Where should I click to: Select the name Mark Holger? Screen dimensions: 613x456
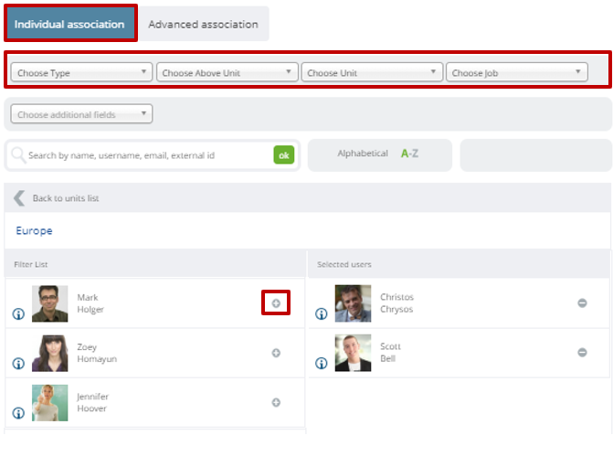[x=90, y=303]
